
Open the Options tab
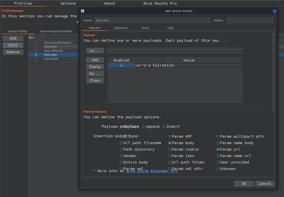68,3
